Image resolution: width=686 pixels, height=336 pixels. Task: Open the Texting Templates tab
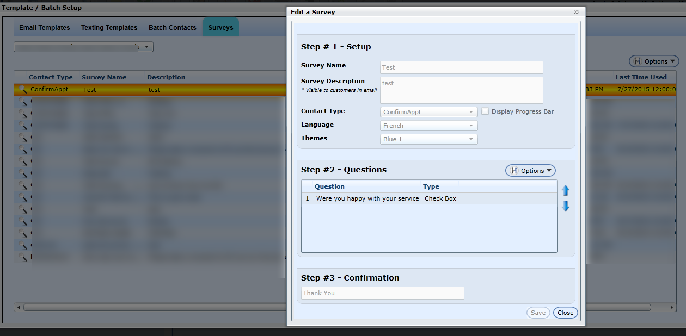click(109, 28)
